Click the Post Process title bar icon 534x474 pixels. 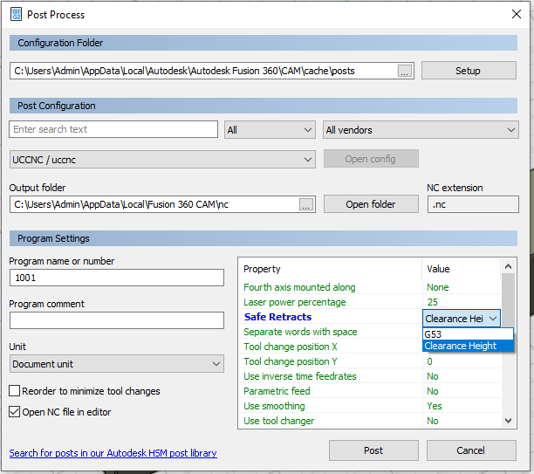[16, 15]
